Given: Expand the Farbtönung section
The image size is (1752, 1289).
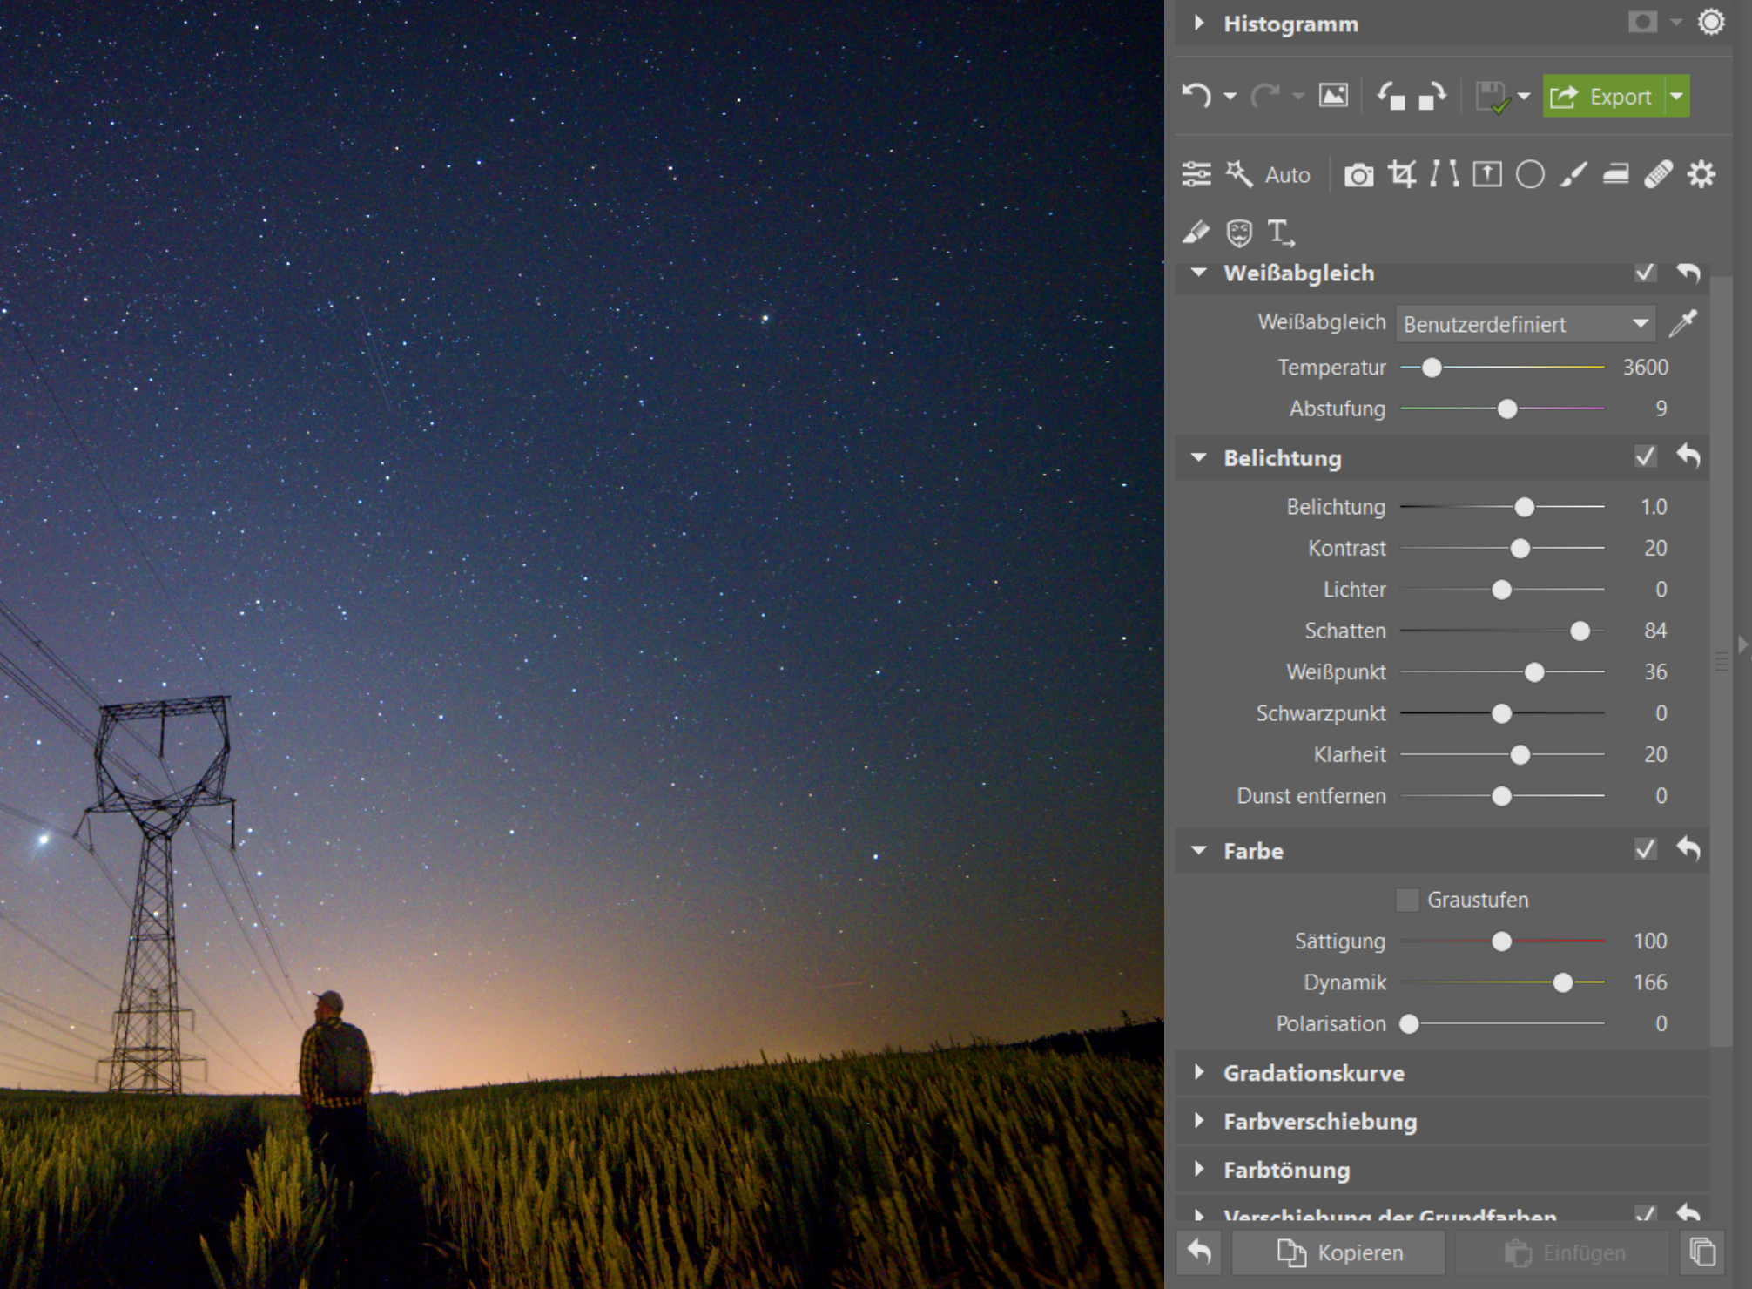Looking at the screenshot, I should (x=1199, y=1170).
